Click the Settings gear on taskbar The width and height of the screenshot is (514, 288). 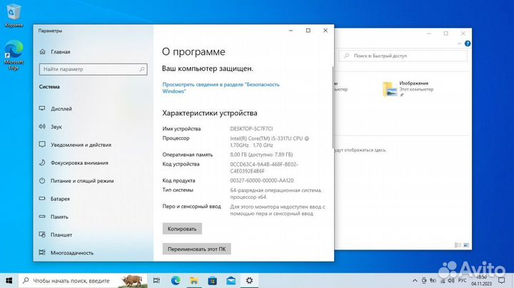tap(249, 280)
